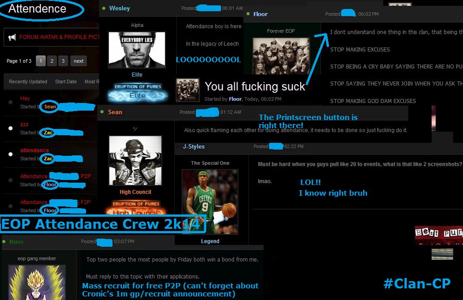Open Floor's profile from Attendance F2P topic
463x300 pixels.
coord(50,210)
